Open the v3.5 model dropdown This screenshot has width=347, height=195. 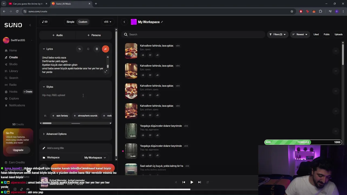click(x=108, y=22)
